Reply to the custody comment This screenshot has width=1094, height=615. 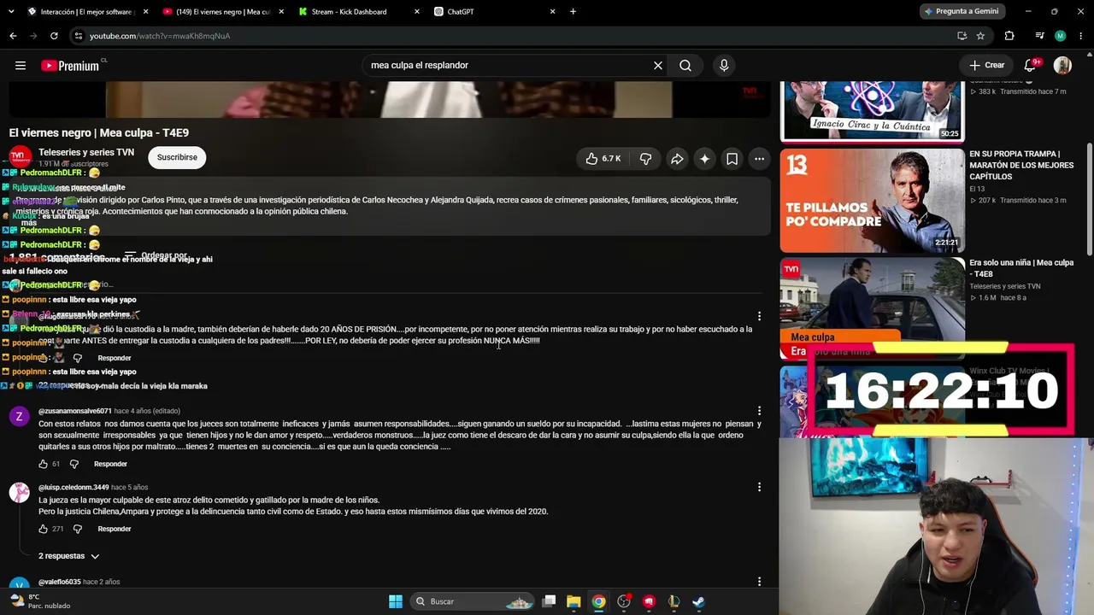pyautogui.click(x=115, y=358)
